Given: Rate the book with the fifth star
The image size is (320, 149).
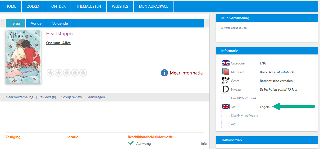Looking at the screenshot, I should tap(83, 73).
